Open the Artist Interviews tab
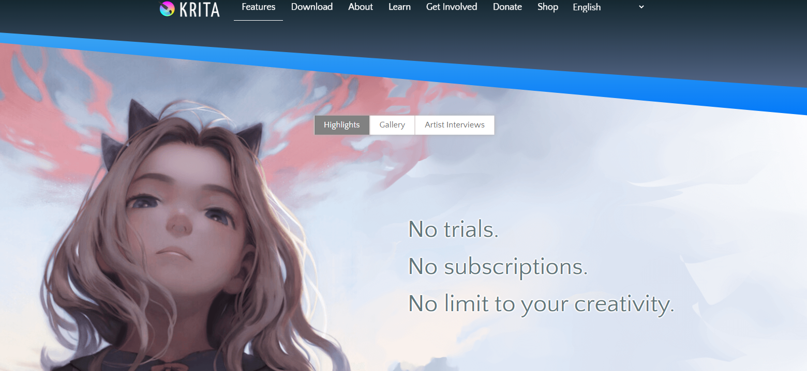The width and height of the screenshot is (807, 371). point(454,124)
